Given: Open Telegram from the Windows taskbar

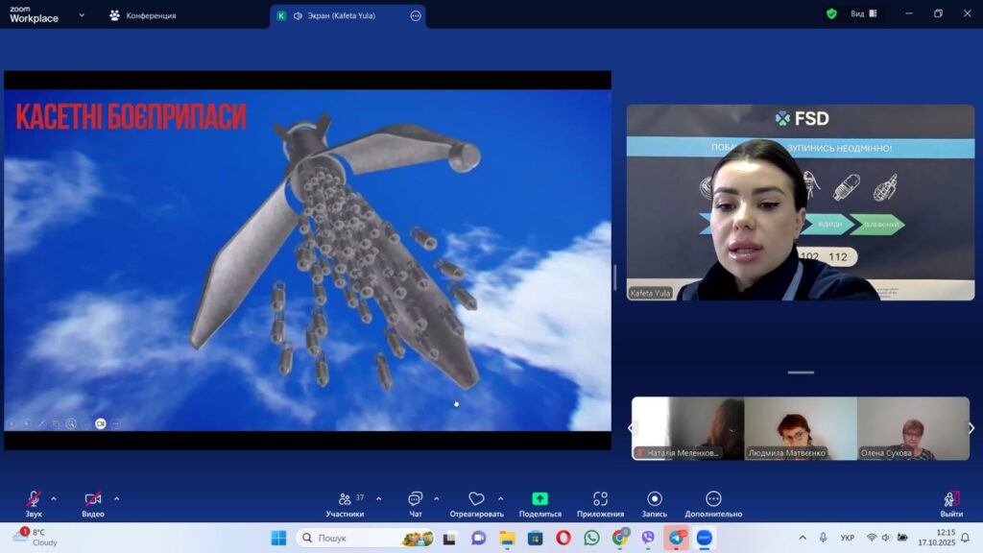Looking at the screenshot, I should (x=677, y=538).
